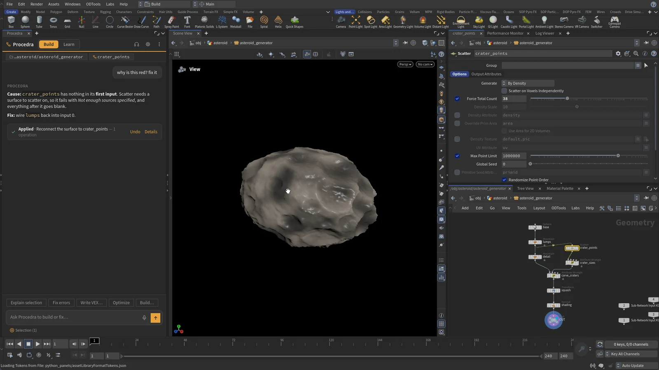
Task: Open the Group selection dropdown menu
Action: click(x=638, y=65)
